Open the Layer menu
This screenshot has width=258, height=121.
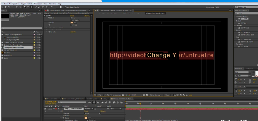(23, 4)
